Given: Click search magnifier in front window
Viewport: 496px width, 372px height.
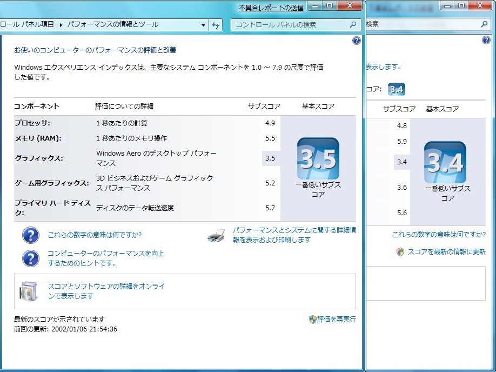Looking at the screenshot, I should pyautogui.click(x=353, y=24).
